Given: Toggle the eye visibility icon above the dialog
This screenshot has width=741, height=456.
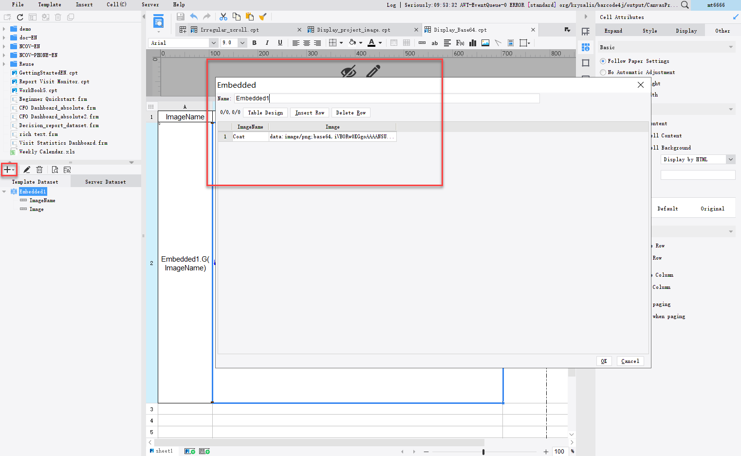Looking at the screenshot, I should click(x=349, y=71).
